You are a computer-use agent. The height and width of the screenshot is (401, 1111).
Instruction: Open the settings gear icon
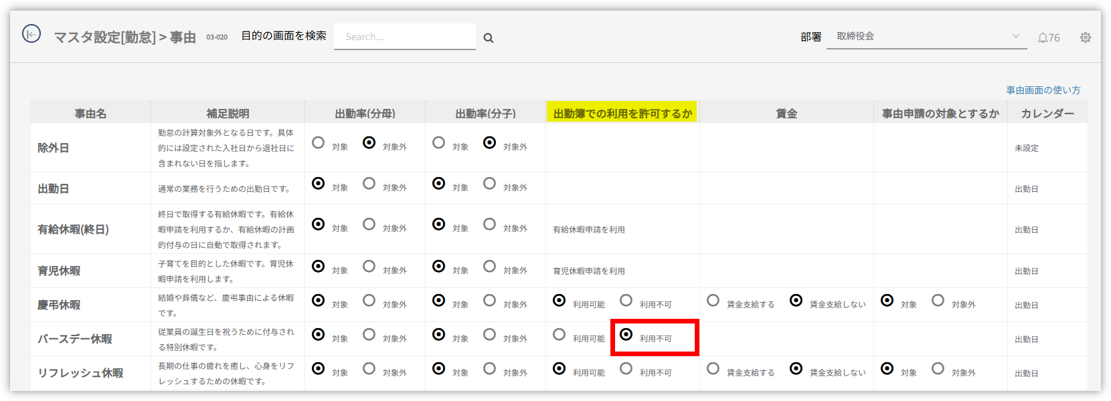point(1086,37)
